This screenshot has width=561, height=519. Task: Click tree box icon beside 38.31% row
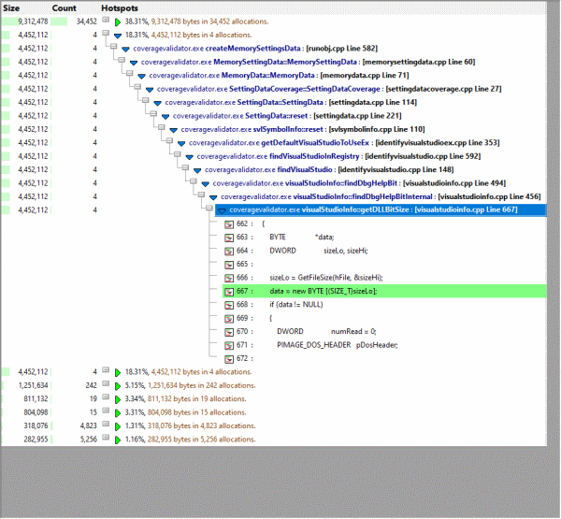tap(106, 20)
